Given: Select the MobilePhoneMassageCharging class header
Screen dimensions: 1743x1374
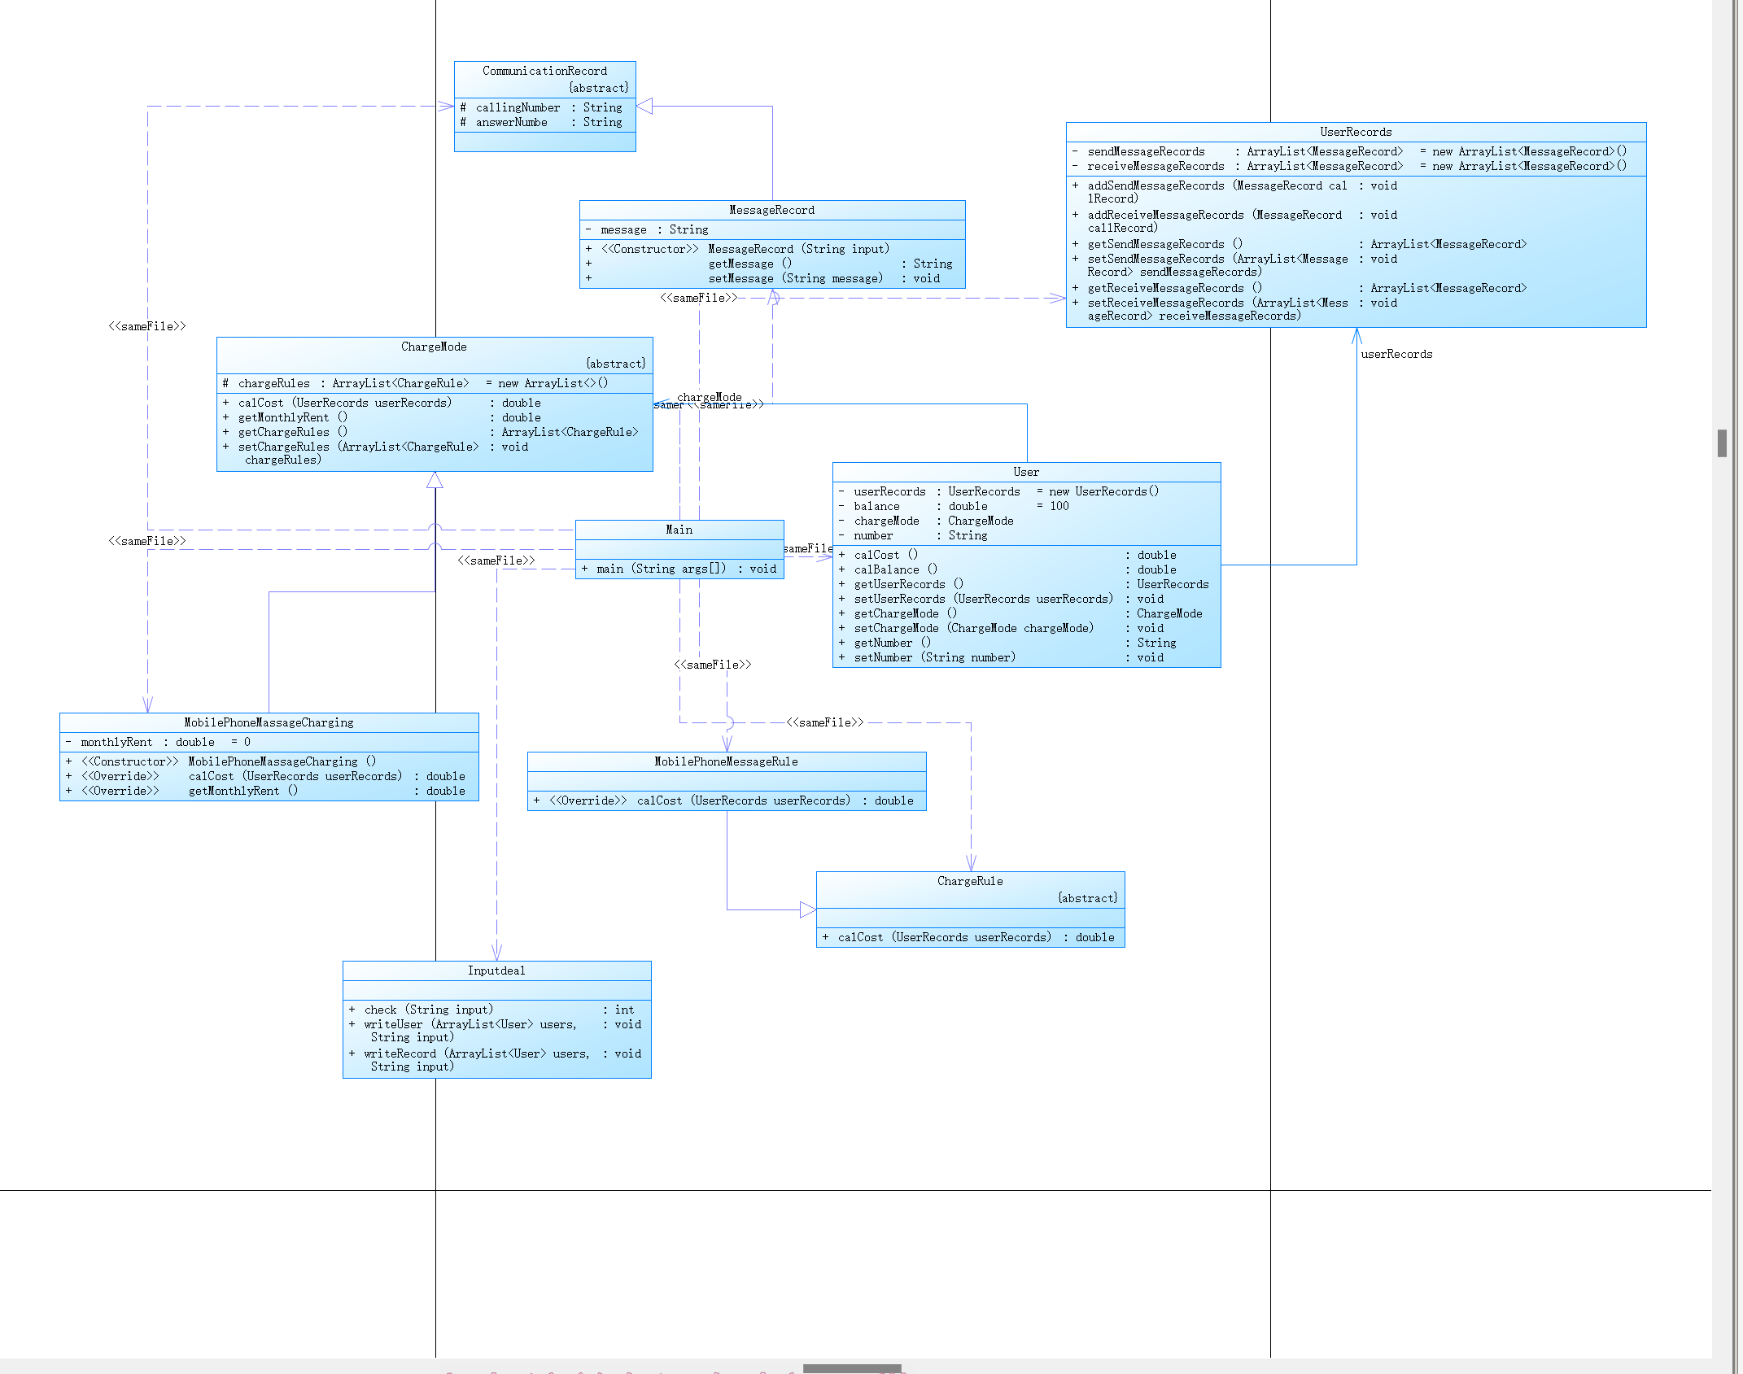Looking at the screenshot, I should click(x=269, y=722).
